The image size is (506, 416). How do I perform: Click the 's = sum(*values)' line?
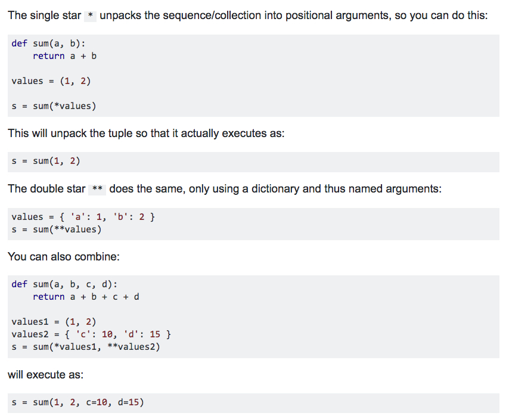[x=54, y=106]
